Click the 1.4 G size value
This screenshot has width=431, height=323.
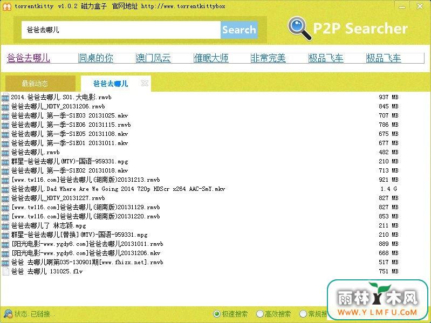pyautogui.click(x=389, y=189)
